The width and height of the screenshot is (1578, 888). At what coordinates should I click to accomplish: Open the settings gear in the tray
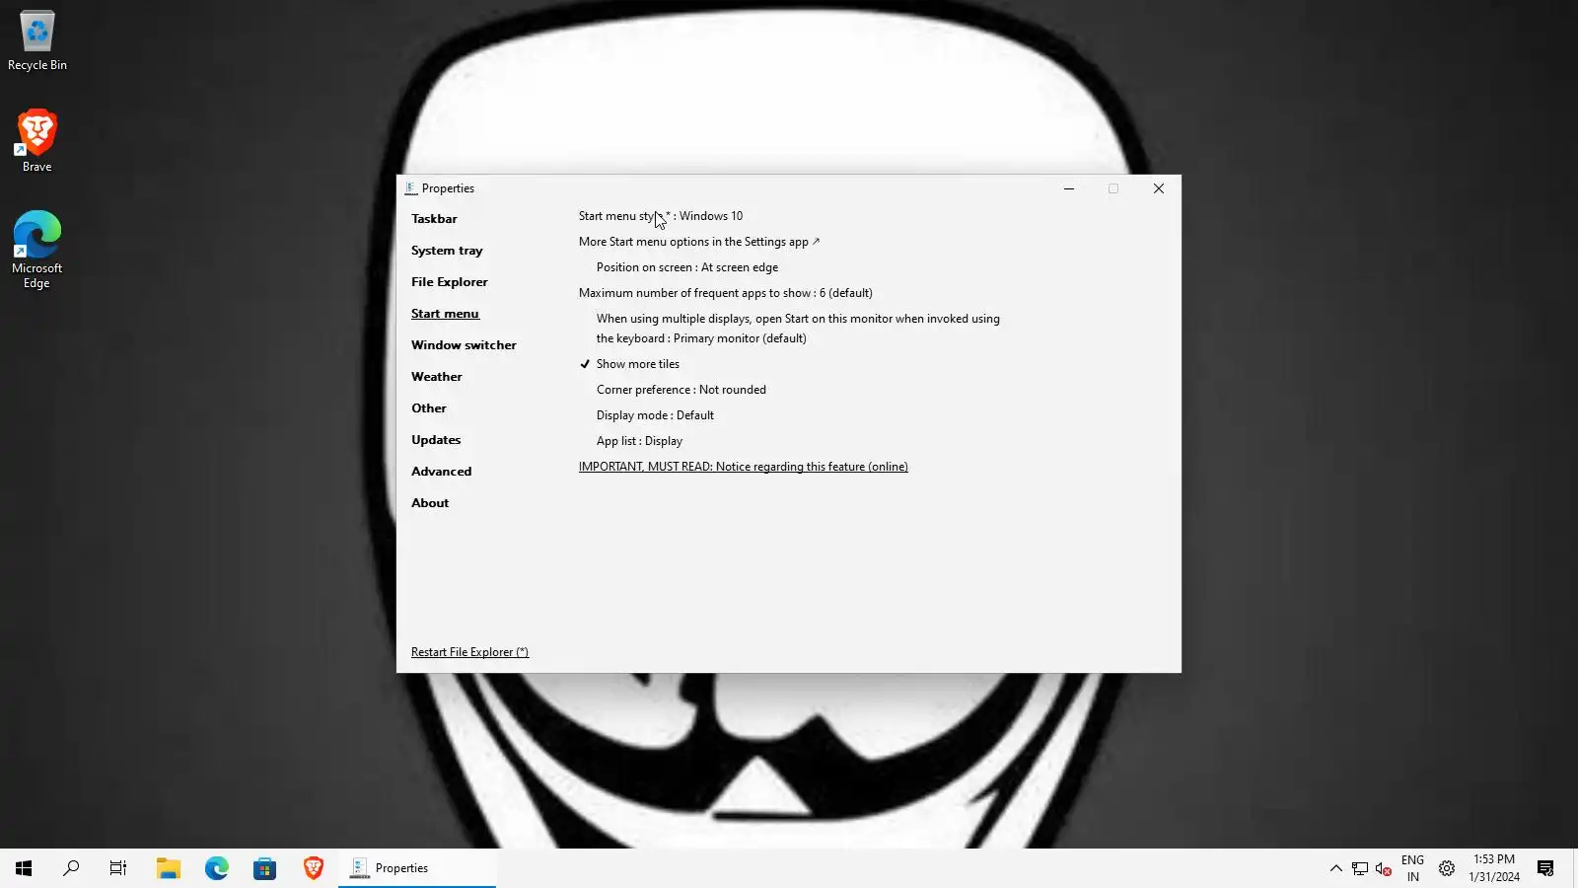coord(1446,868)
